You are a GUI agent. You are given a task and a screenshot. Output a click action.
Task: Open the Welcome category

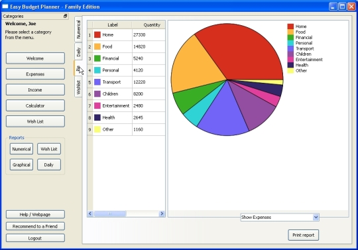click(x=35, y=58)
